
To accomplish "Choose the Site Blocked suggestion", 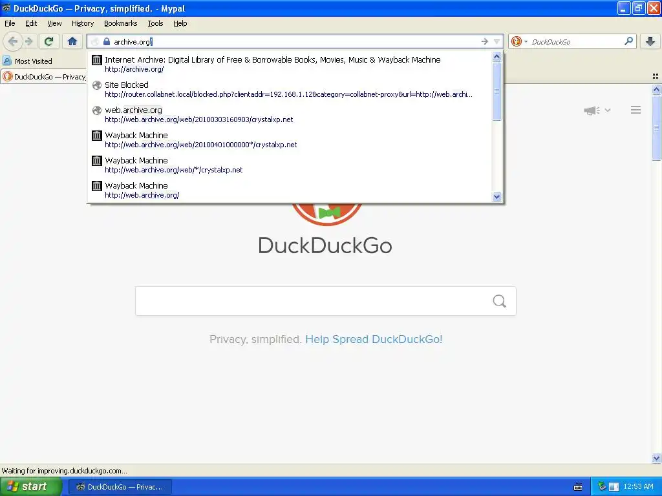I will [x=290, y=89].
